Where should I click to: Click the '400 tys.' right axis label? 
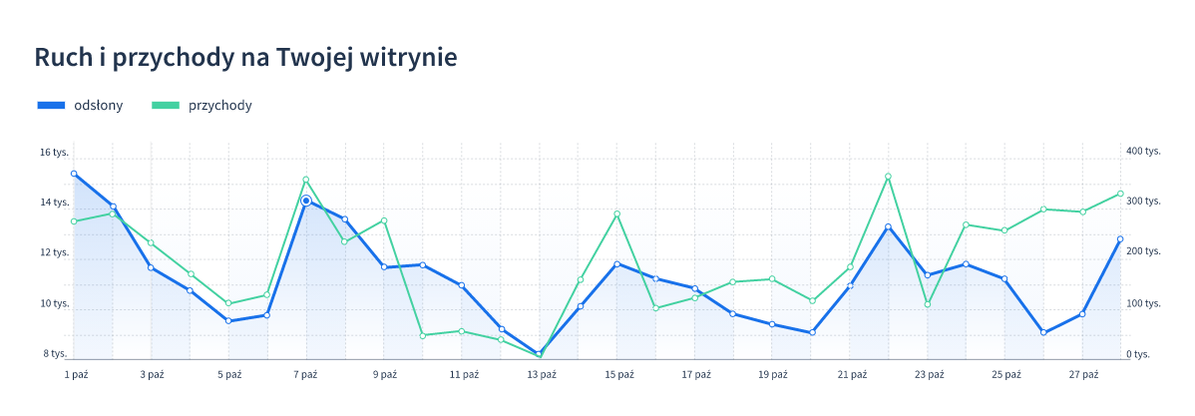click(1143, 151)
